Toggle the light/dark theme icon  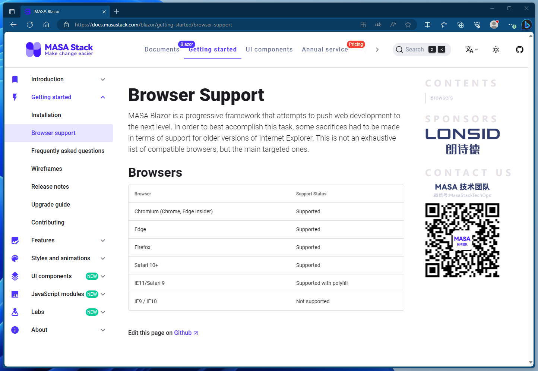pos(496,49)
